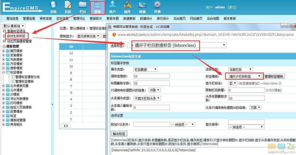Click 版本更新 in the menu bar
This screenshot has width=296, height=155.
230,18
